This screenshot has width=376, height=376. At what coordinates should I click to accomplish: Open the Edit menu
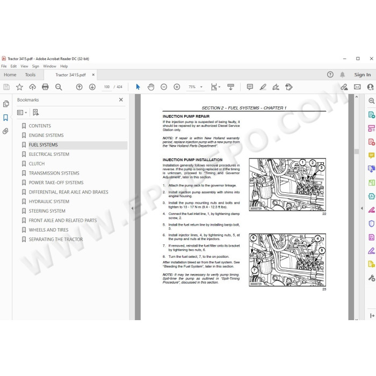pos(13,66)
